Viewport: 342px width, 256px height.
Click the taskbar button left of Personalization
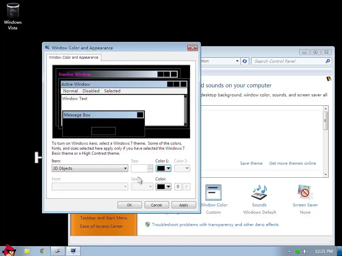click(x=57, y=251)
